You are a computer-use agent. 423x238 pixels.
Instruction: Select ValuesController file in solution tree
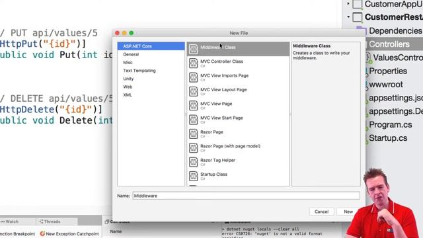398,58
